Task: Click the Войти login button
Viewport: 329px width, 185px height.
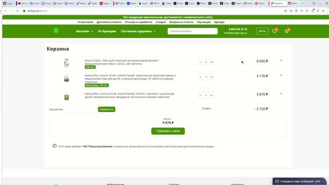Action: (x=262, y=31)
